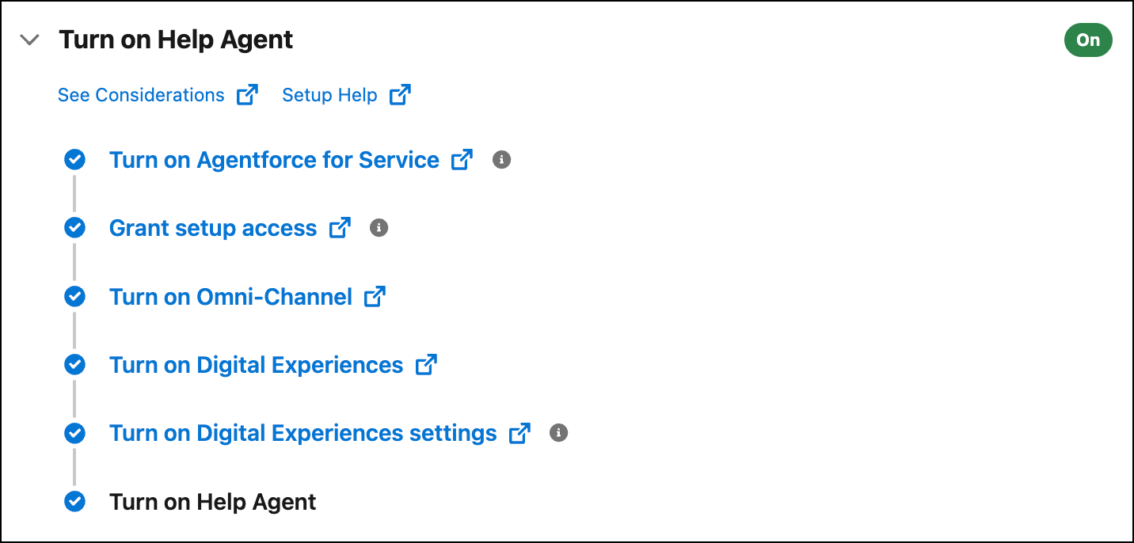The height and width of the screenshot is (543, 1134).
Task: Click external-link icon beside See Considerations
Action: pyautogui.click(x=248, y=95)
